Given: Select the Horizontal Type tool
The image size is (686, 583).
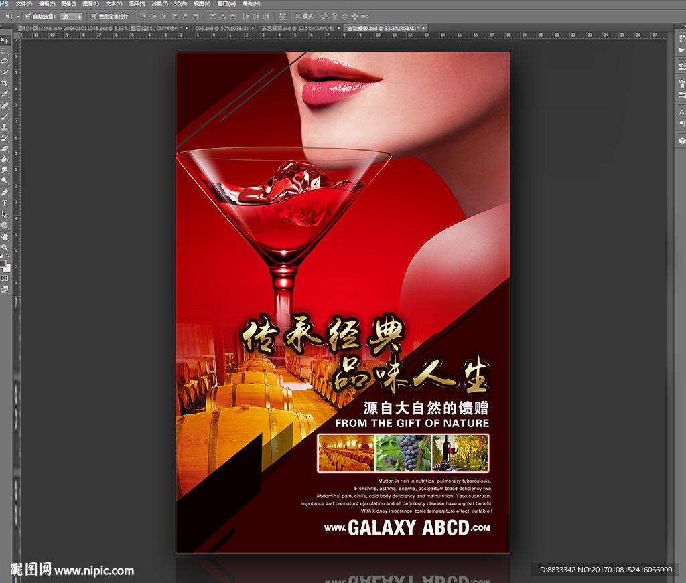Looking at the screenshot, I should pyautogui.click(x=5, y=203).
